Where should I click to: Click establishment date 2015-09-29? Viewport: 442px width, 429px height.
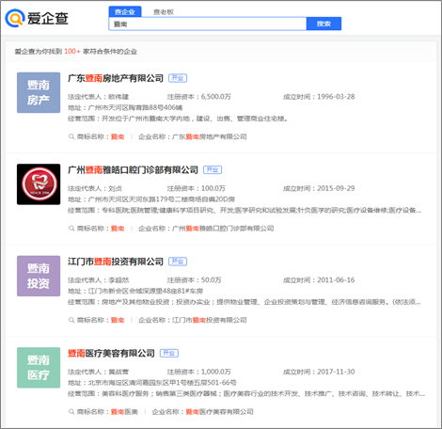click(336, 188)
